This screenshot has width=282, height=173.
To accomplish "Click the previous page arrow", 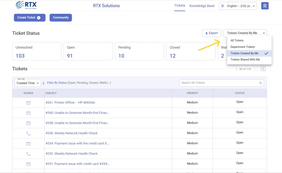I will pyautogui.click(x=256, y=68).
